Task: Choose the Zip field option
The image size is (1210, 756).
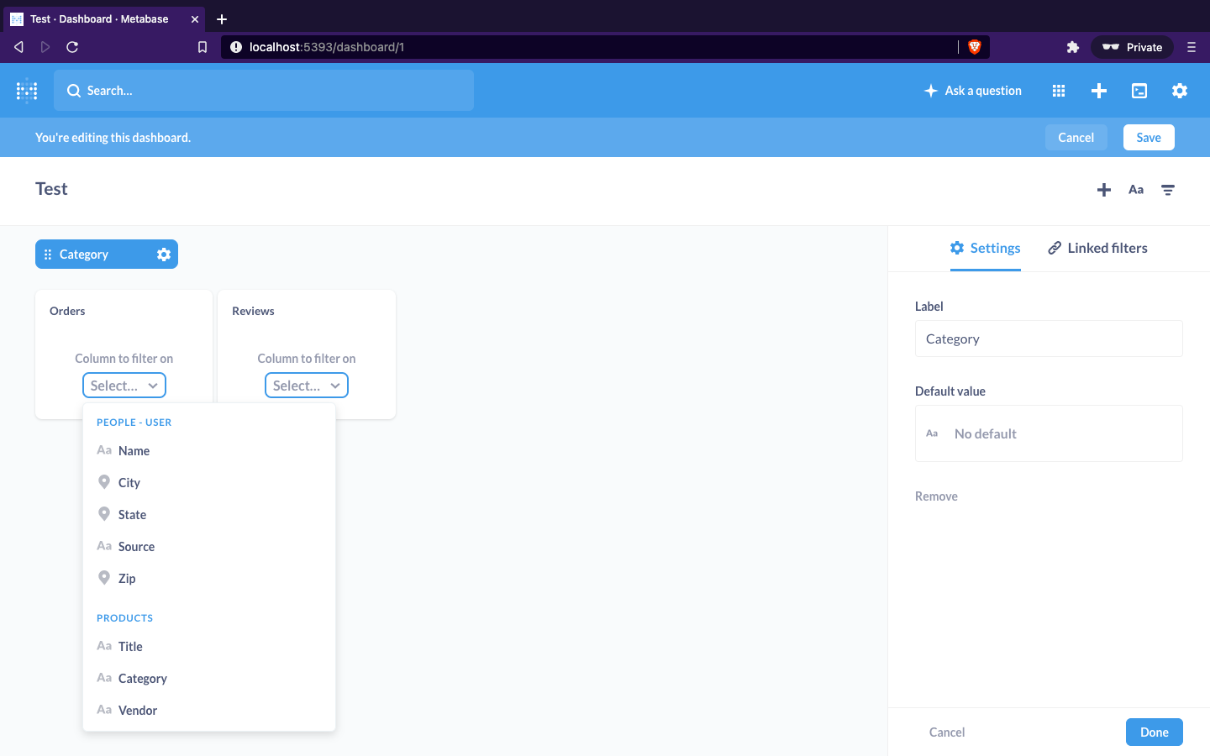Action: coord(209,579)
